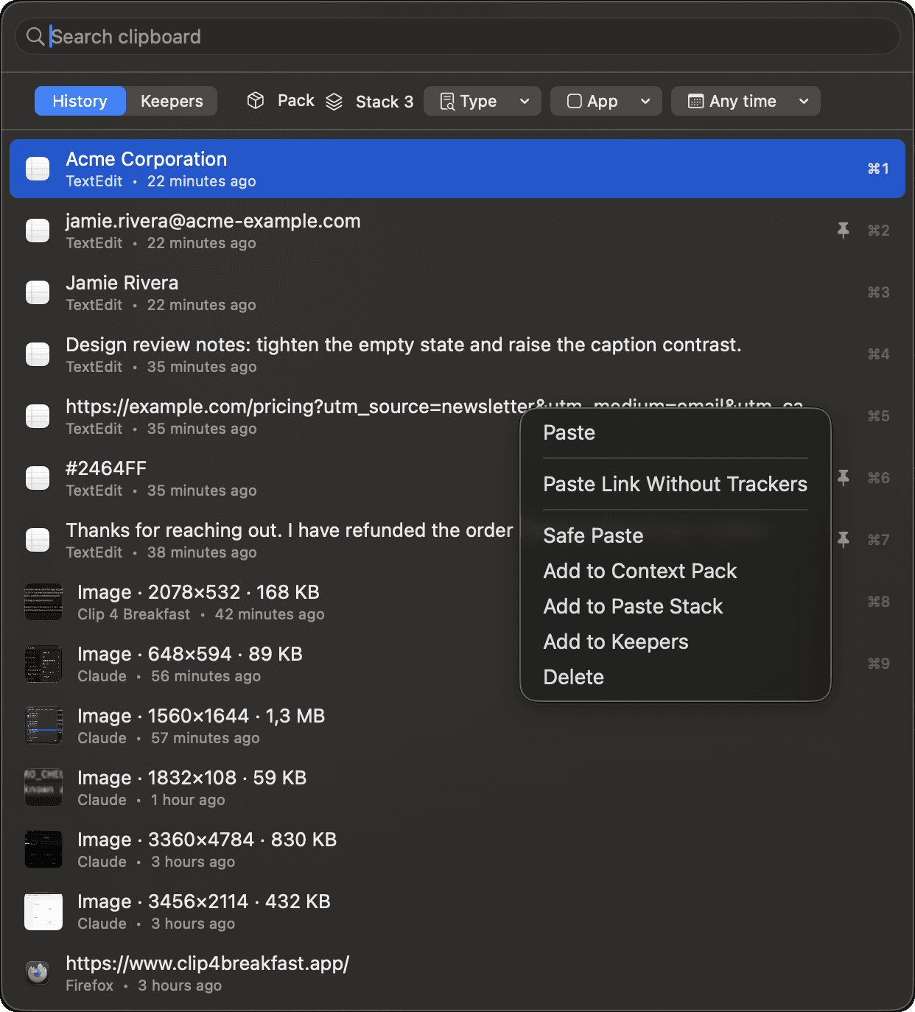This screenshot has width=915, height=1012.
Task: Choose Paste Link Without Trackers
Action: (x=676, y=484)
